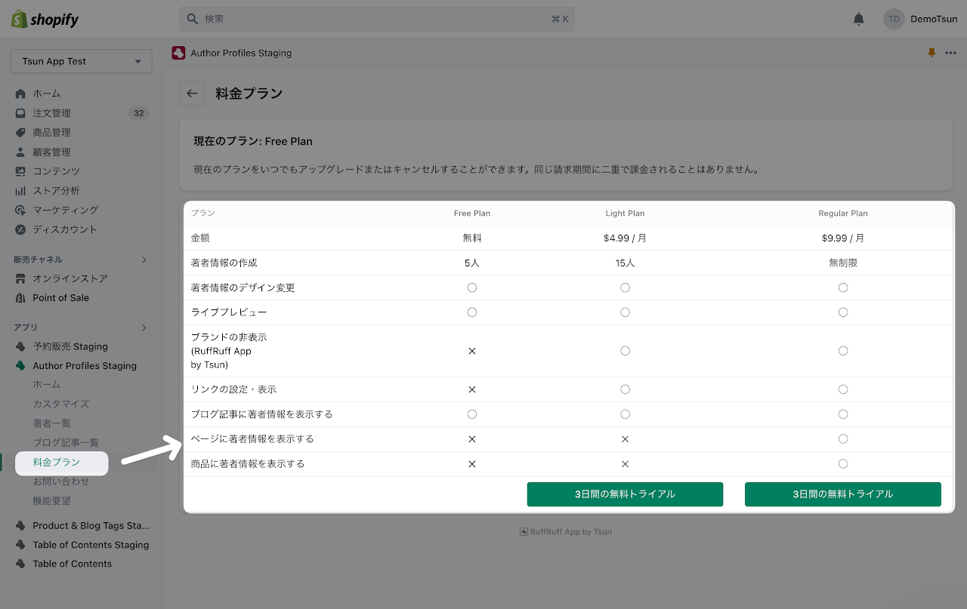Open the Tsun App Test store switcher

pos(82,61)
